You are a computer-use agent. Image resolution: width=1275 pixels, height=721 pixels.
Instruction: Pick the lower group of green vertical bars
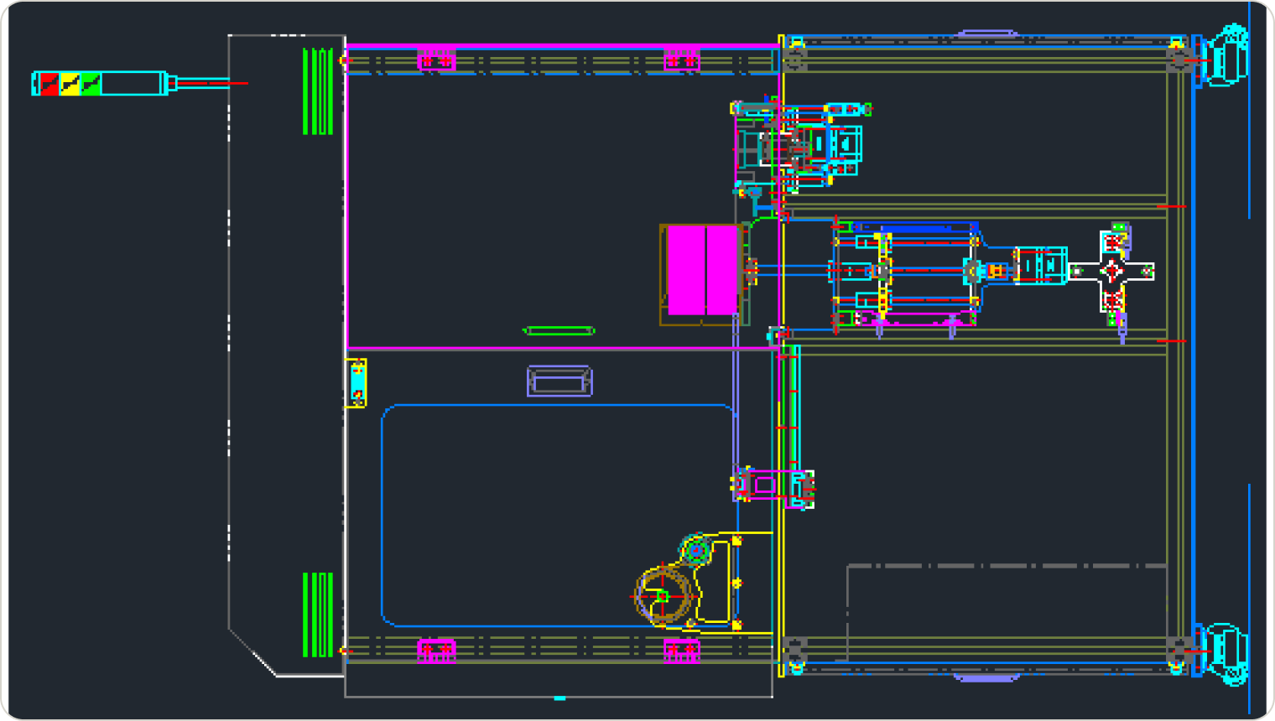pos(318,615)
